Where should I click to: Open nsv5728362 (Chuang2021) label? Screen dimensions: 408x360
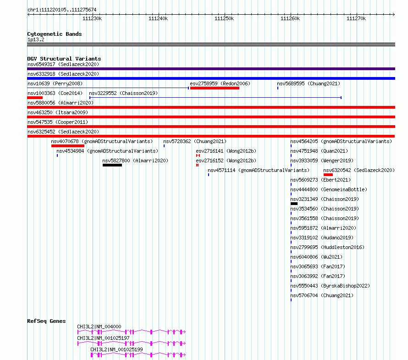click(x=195, y=141)
